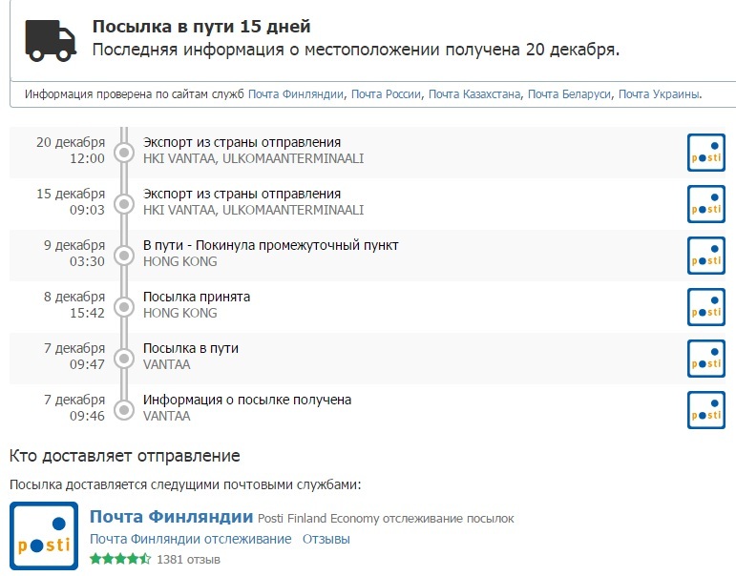The height and width of the screenshot is (576, 736).
Task: Open the Почта России link
Action: [386, 94]
